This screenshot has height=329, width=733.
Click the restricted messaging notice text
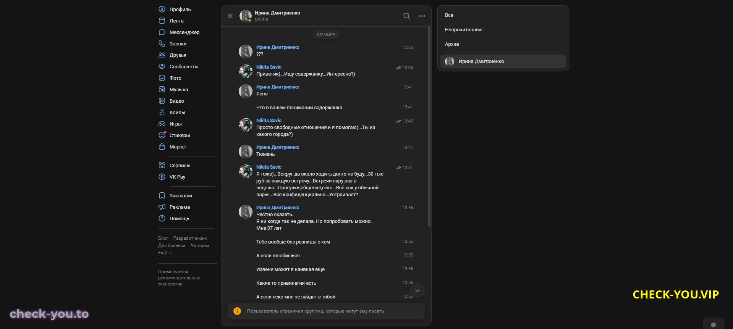(316, 311)
